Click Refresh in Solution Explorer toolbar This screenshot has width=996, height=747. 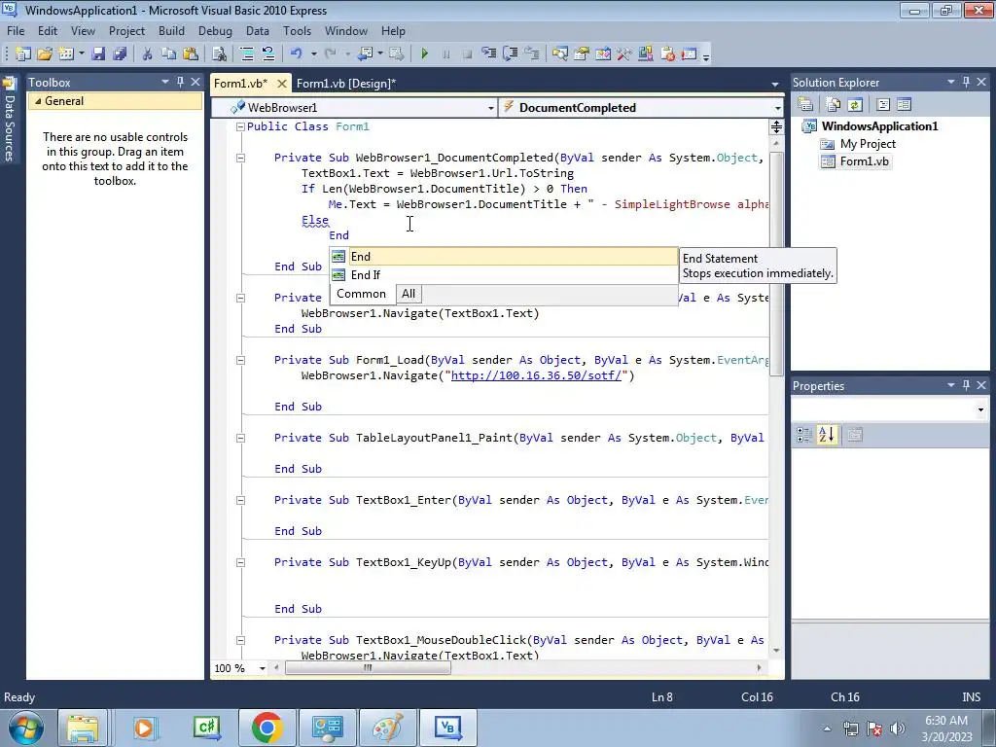pos(854,105)
